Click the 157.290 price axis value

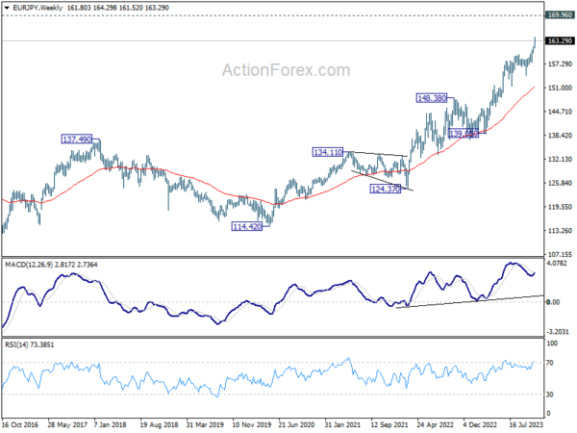tap(560, 64)
